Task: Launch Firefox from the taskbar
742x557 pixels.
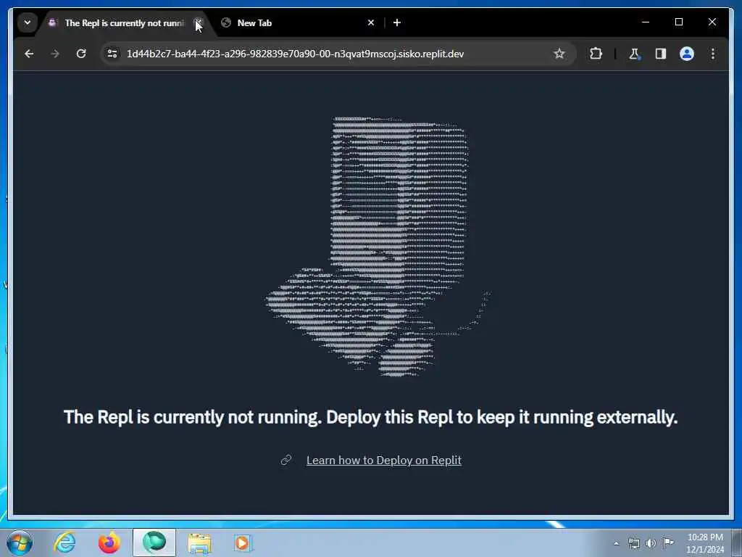Action: pyautogui.click(x=109, y=542)
